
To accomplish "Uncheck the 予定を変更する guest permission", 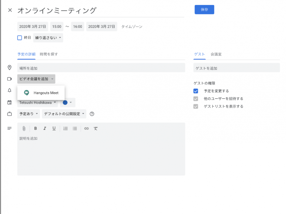I will click(196, 91).
